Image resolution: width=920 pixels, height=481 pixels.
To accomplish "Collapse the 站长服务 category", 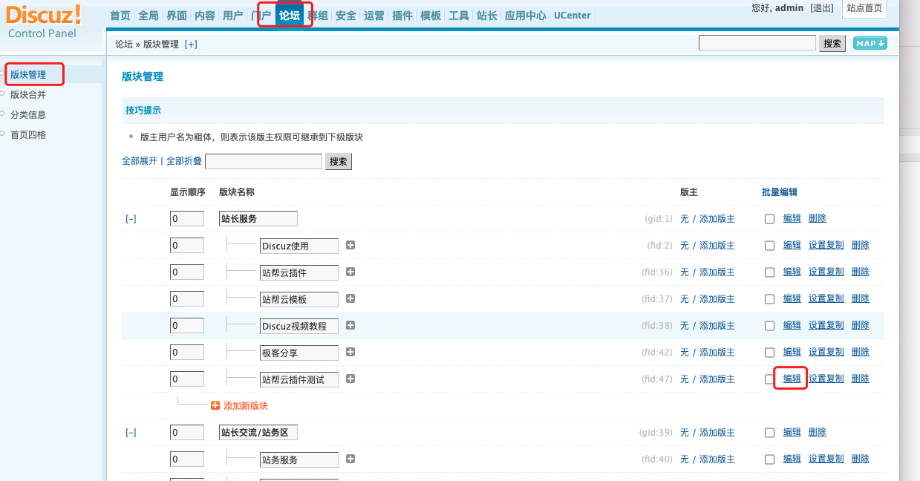I will 131,219.
